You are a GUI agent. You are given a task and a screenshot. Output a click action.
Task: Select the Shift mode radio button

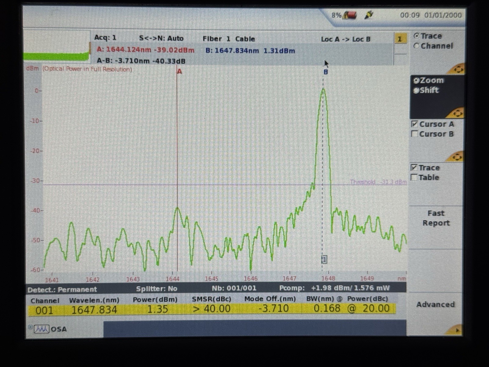click(x=417, y=90)
